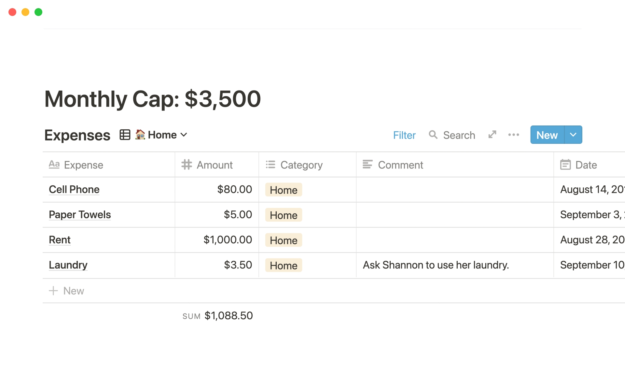Screen dimensions: 625x391
Task: Open the Rent expense entry
Action: click(60, 240)
